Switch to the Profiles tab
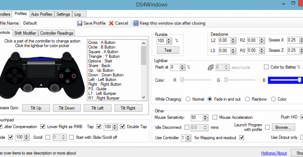This screenshot has height=157, width=303. (21, 14)
